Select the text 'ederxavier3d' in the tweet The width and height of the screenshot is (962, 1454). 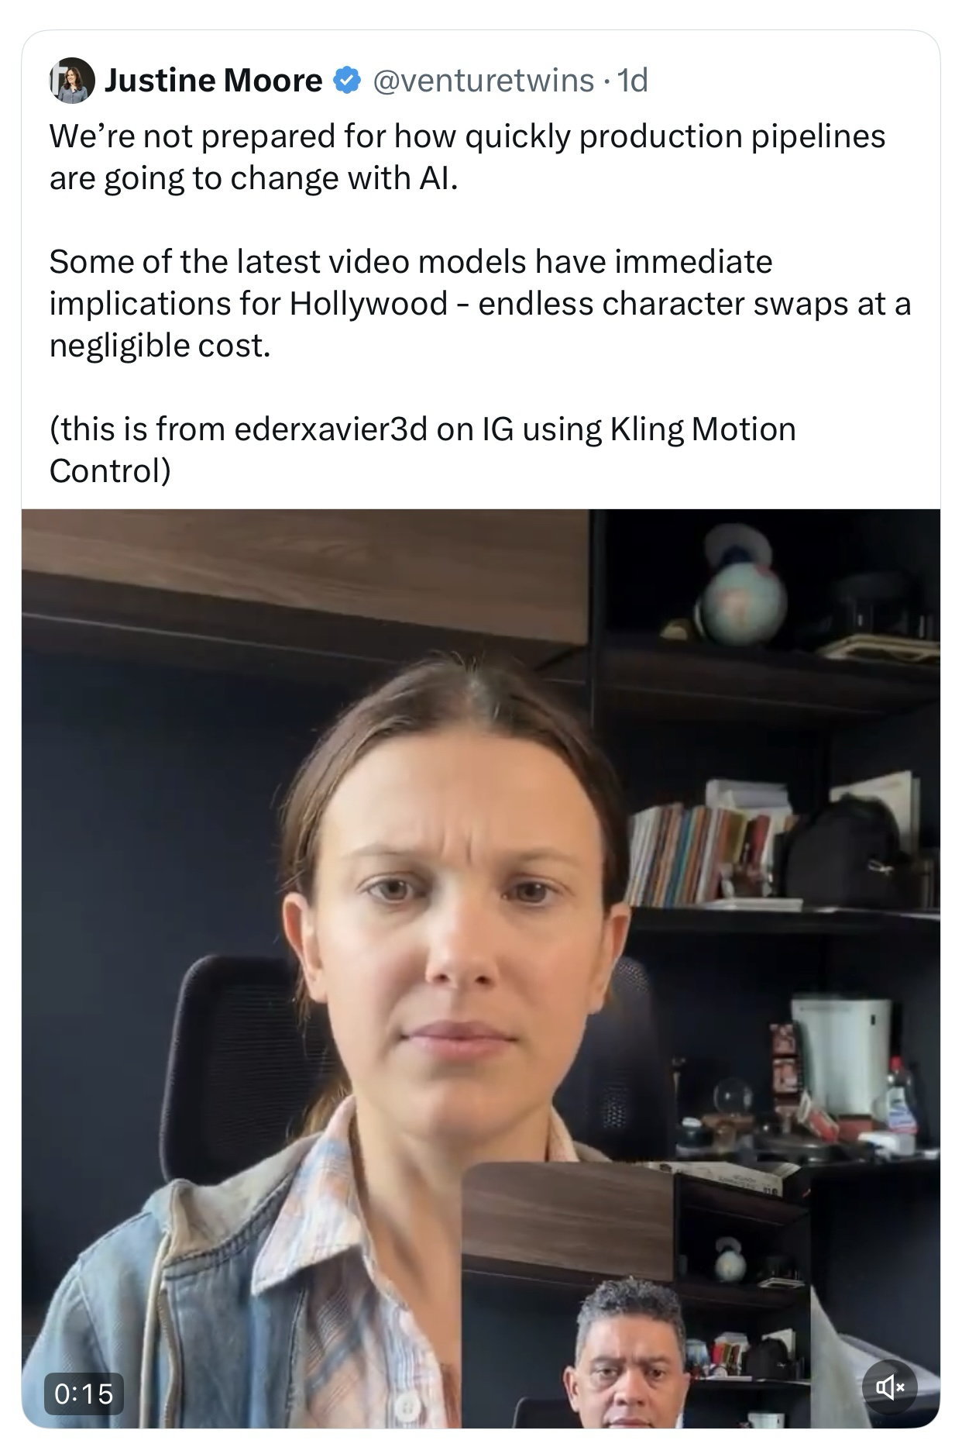tap(331, 429)
